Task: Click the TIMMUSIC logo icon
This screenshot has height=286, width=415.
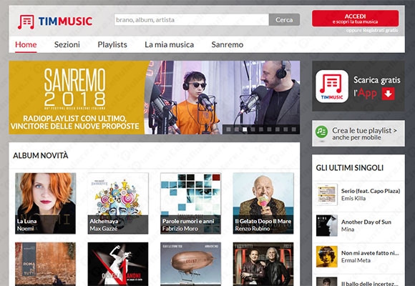Action: point(26,21)
